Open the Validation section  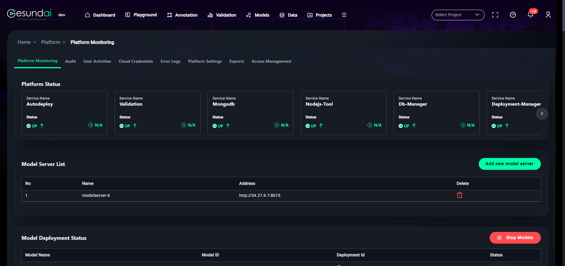pos(222,15)
